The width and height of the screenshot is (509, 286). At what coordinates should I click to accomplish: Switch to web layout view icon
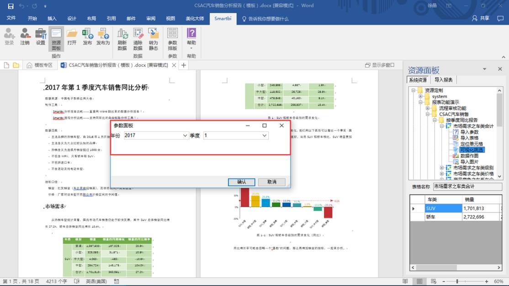[433, 281]
